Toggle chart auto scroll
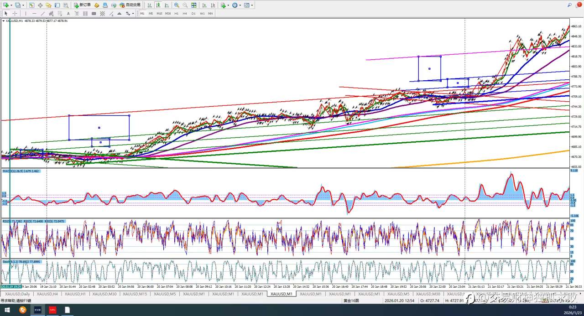This screenshot has width=584, height=316. tap(204, 5)
